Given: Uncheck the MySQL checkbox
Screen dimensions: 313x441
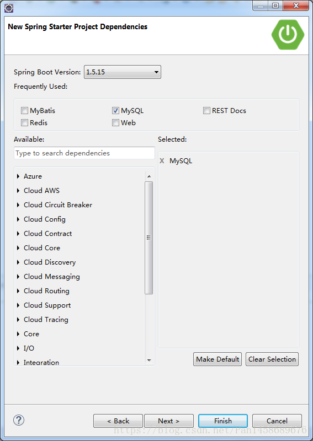Looking at the screenshot, I should point(115,111).
